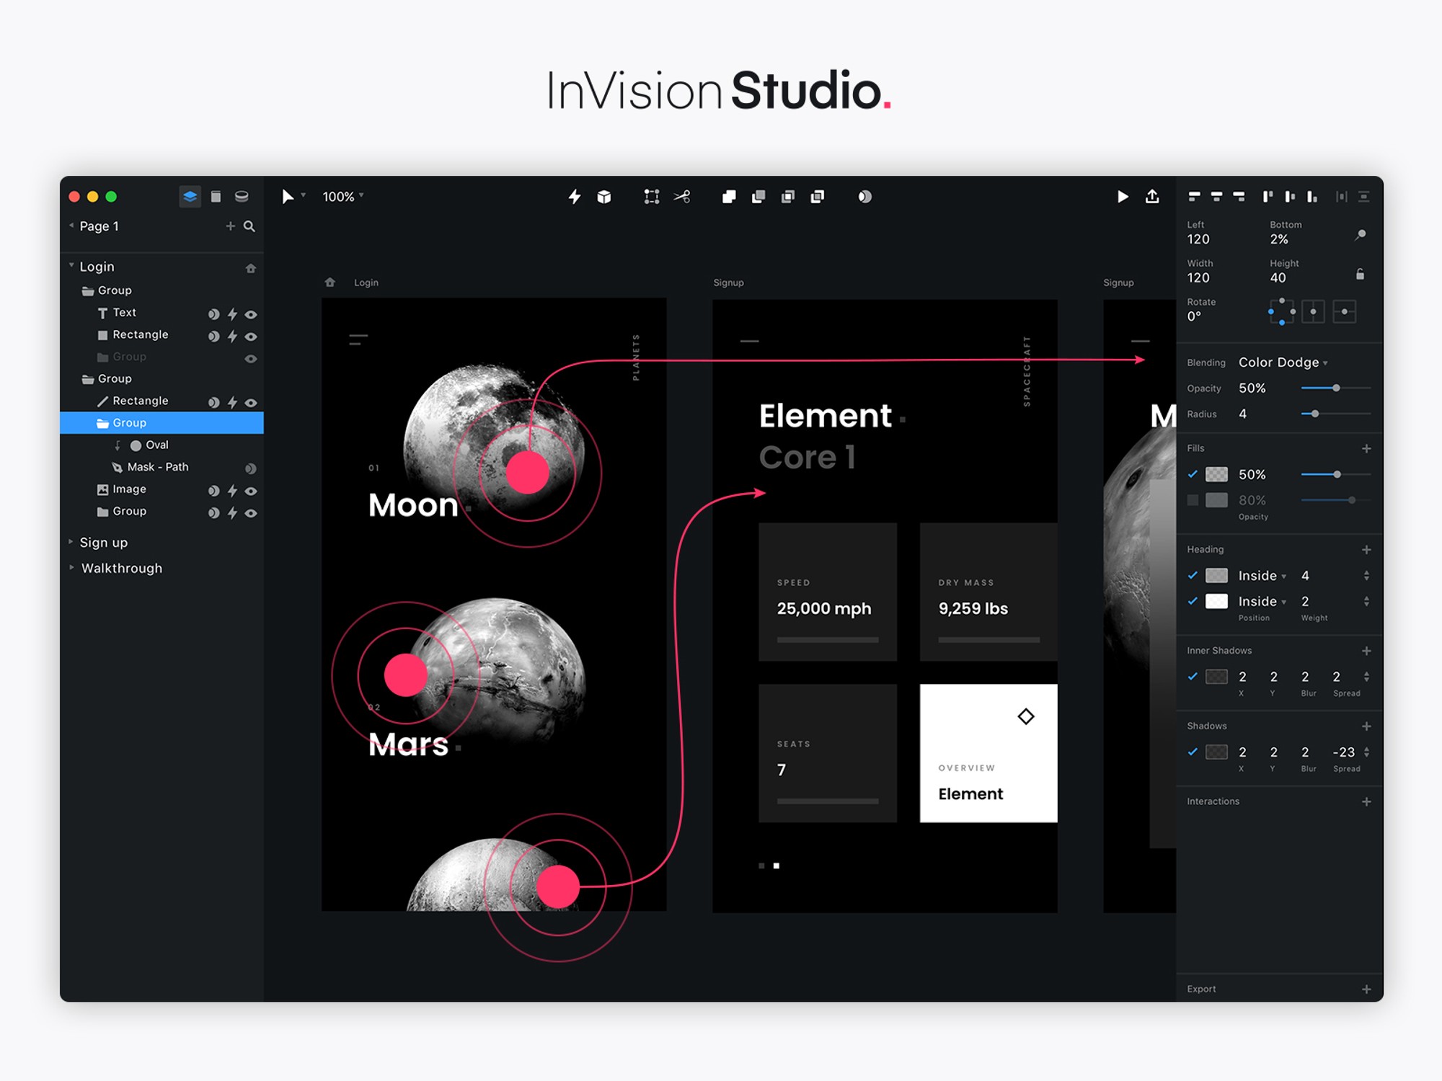Click the scissors path tool icon
The width and height of the screenshot is (1442, 1081).
[x=682, y=197]
